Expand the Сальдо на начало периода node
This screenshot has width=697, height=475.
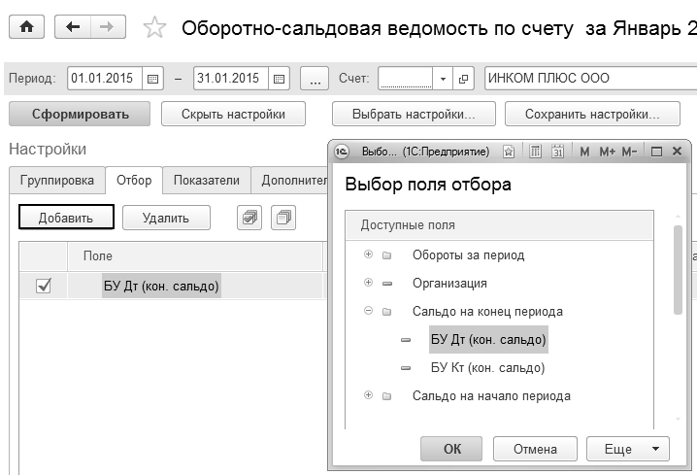click(368, 395)
